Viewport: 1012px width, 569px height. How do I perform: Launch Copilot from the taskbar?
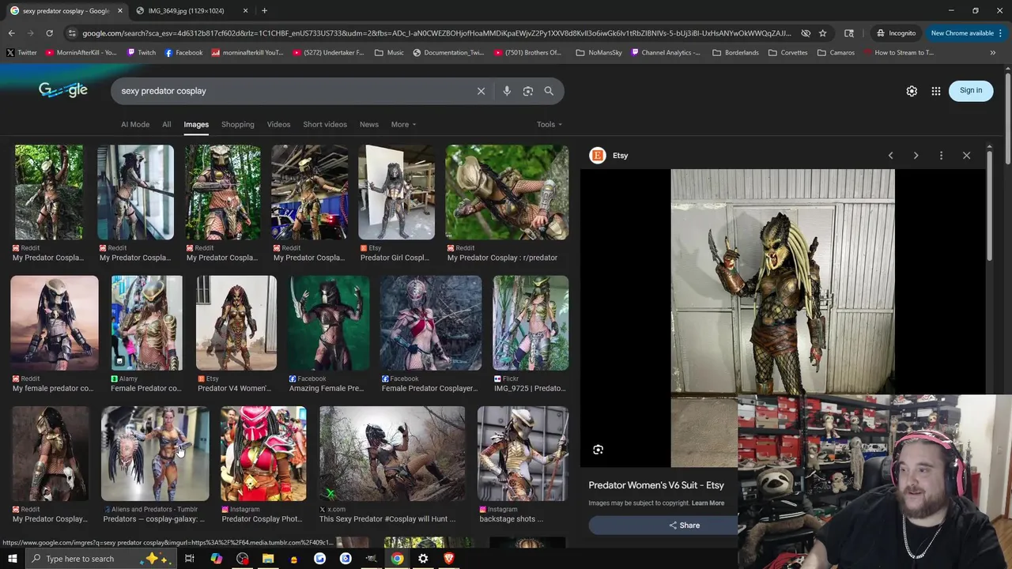tap(217, 559)
